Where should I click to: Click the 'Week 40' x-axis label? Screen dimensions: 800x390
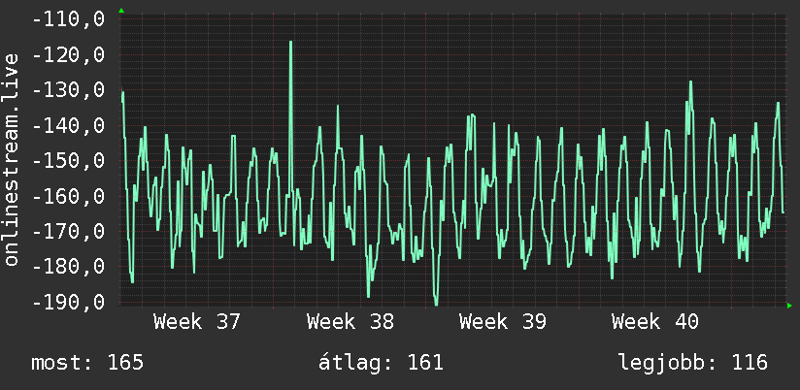coord(655,322)
